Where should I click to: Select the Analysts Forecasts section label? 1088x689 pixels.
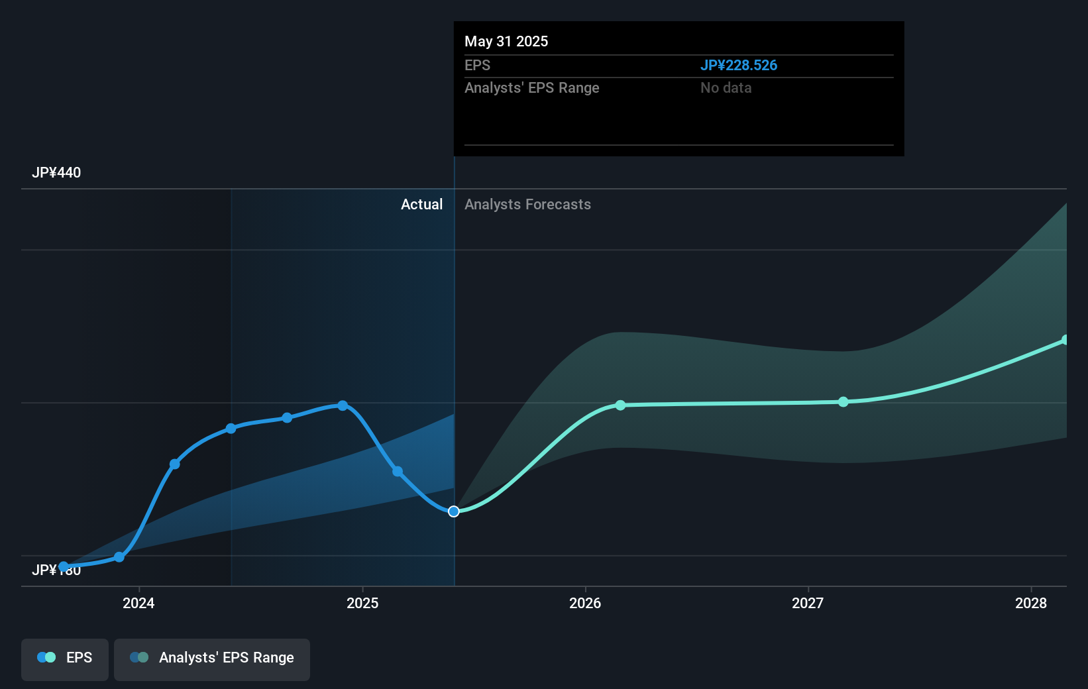(x=527, y=204)
